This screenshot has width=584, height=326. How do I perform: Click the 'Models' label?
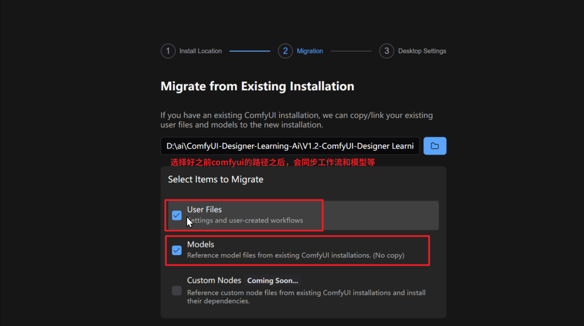coord(201,244)
